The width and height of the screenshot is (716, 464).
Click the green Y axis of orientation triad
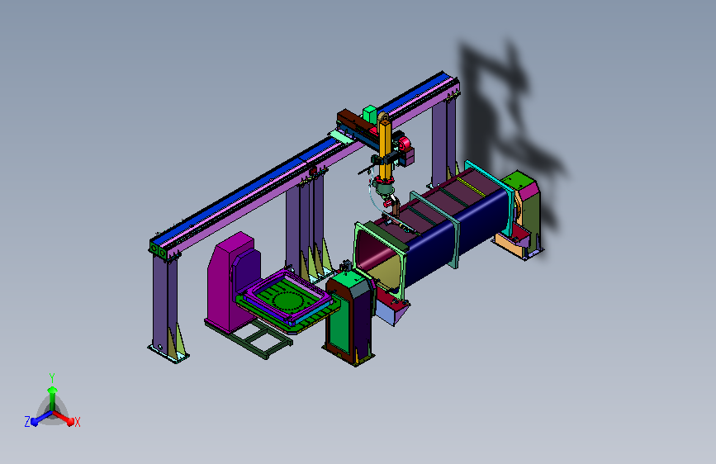tap(52, 393)
